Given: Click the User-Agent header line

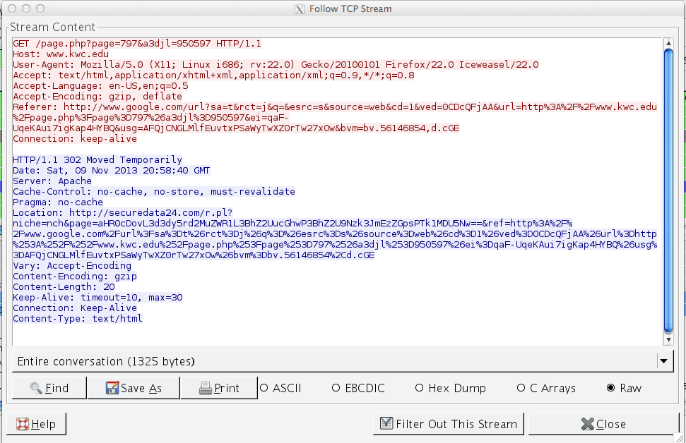Looking at the screenshot, I should point(276,65).
